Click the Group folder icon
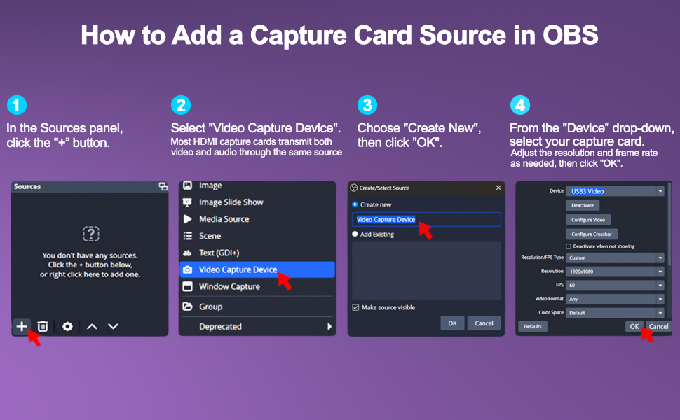680x420 pixels. (x=187, y=307)
